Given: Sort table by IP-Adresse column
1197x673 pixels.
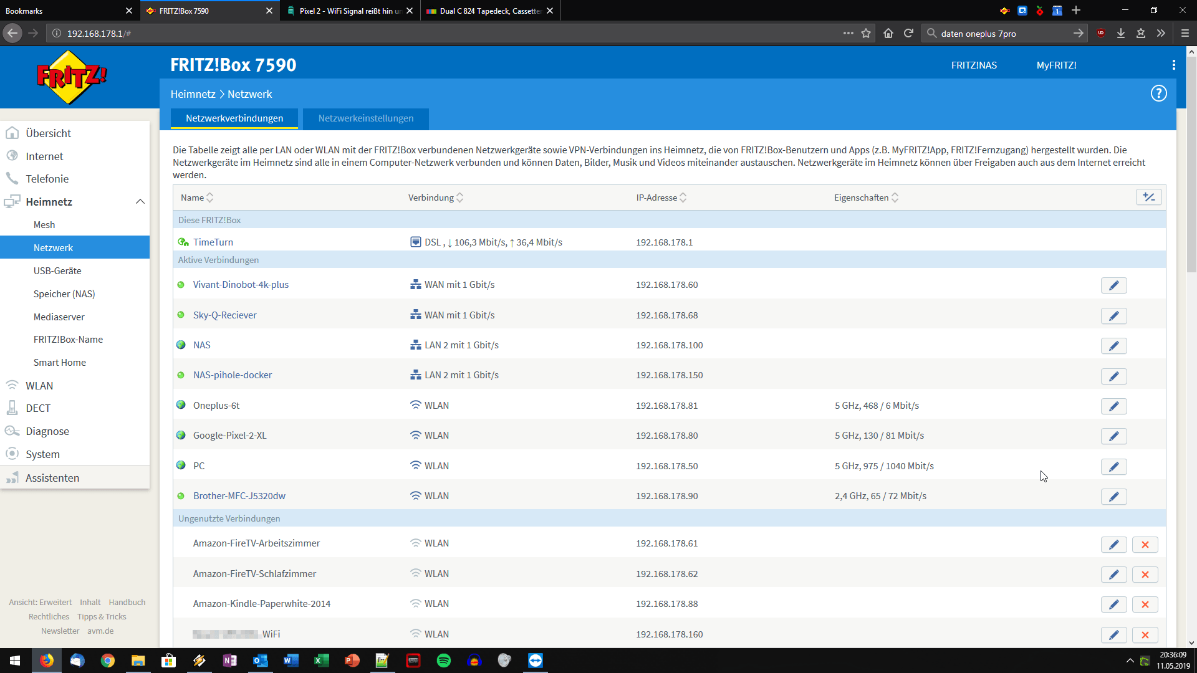Looking at the screenshot, I should coord(661,198).
